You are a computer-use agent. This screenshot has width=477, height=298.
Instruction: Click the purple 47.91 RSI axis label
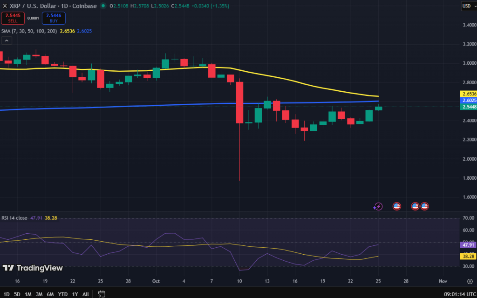(x=469, y=245)
